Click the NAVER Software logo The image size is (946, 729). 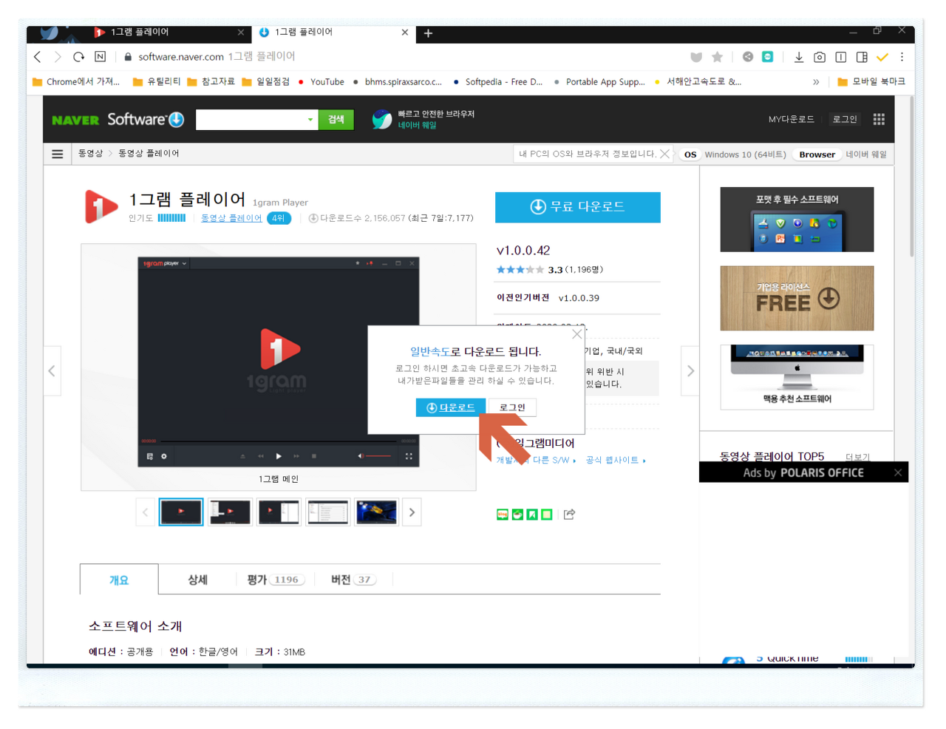tap(118, 119)
